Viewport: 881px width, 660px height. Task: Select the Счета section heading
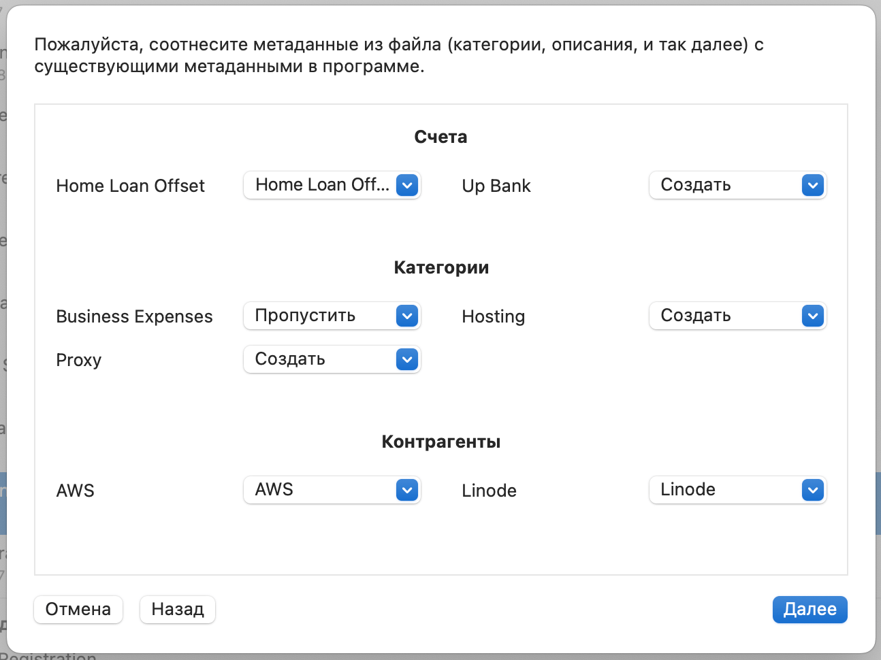point(441,137)
